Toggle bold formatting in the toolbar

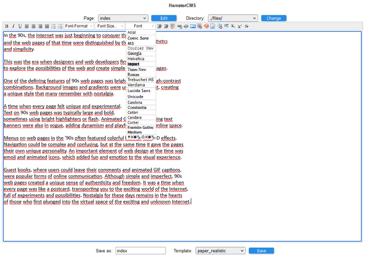7,26
